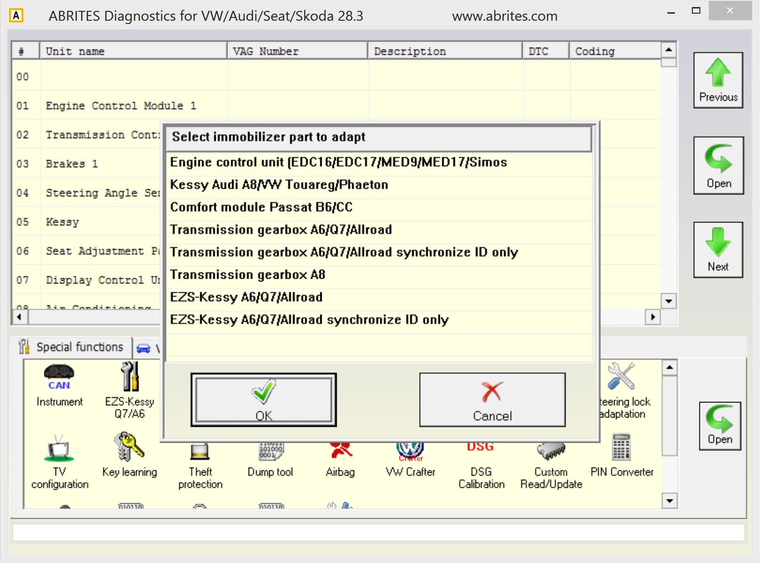Click the DTC column header
This screenshot has width=763, height=563.
coord(546,51)
